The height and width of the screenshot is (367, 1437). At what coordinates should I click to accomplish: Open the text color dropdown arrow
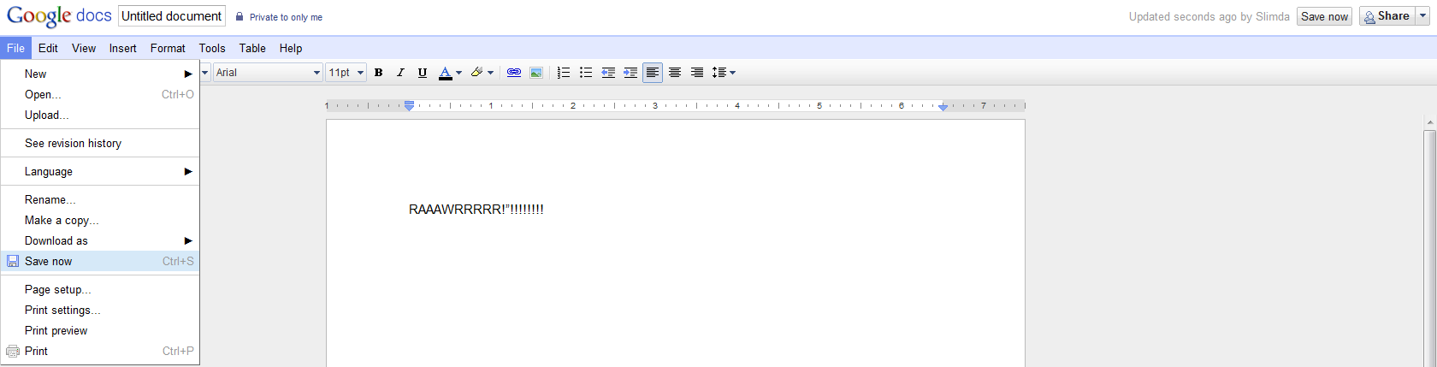click(x=459, y=73)
